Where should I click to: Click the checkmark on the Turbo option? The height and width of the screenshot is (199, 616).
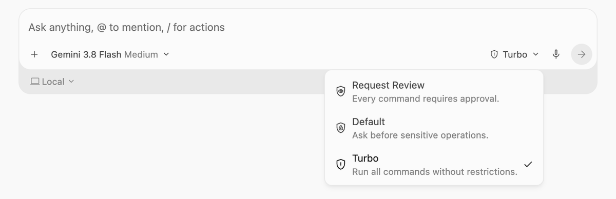[x=528, y=164]
